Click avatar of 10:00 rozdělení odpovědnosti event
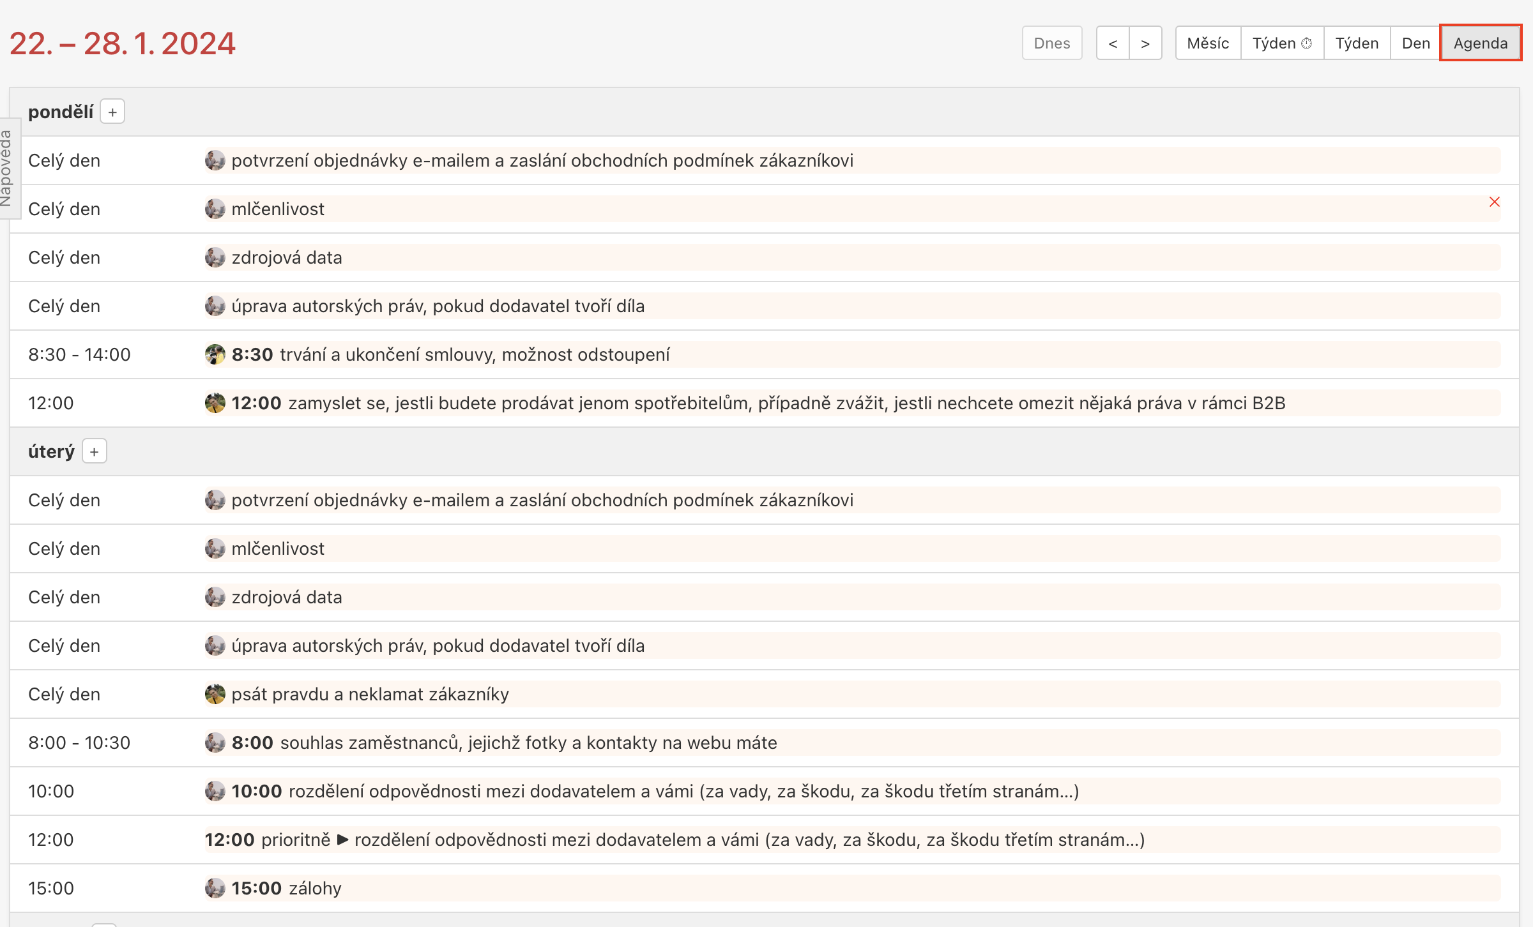This screenshot has width=1533, height=927. (x=215, y=791)
